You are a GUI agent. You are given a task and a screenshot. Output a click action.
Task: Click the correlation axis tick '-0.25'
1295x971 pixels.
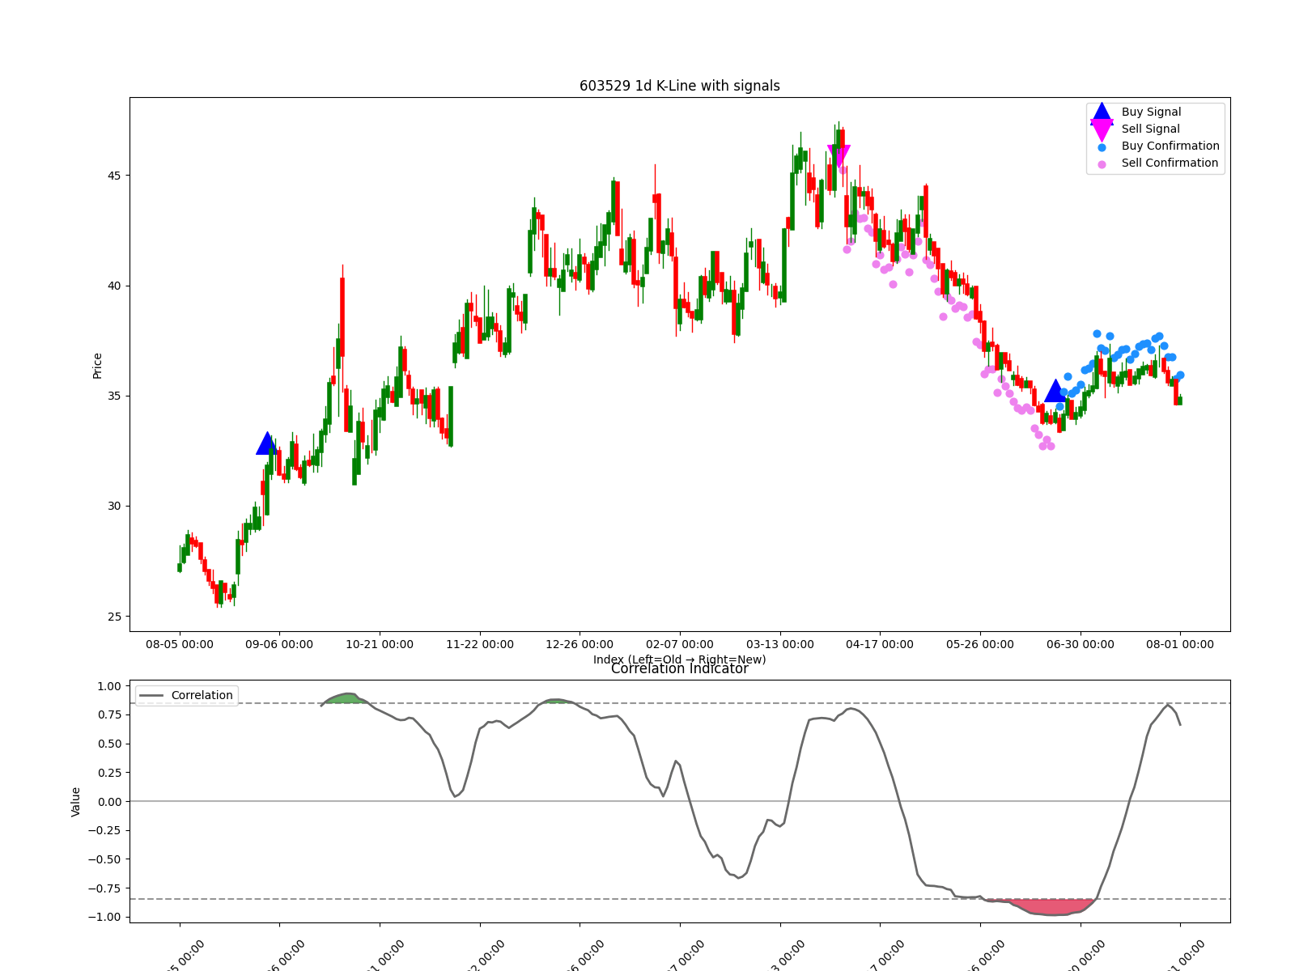coord(105,830)
